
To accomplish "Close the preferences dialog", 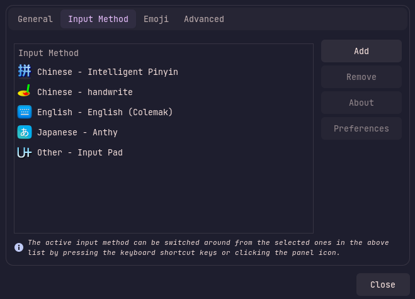I will click(383, 285).
